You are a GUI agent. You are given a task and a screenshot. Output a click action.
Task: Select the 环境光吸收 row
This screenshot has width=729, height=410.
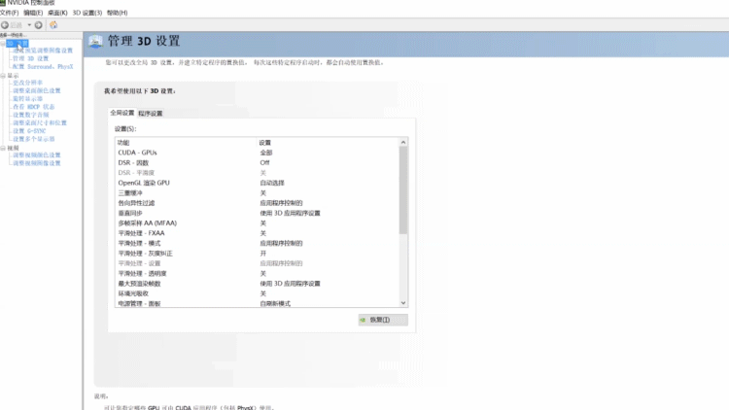coord(258,293)
